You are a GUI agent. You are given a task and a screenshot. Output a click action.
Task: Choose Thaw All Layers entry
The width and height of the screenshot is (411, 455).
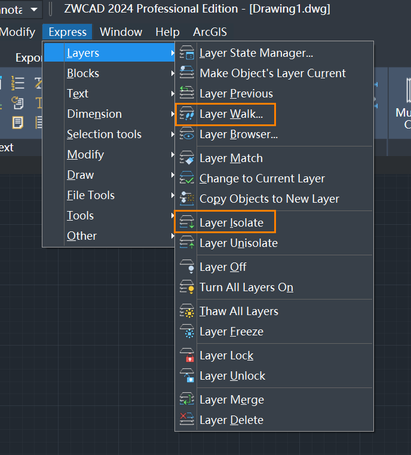[274, 311]
